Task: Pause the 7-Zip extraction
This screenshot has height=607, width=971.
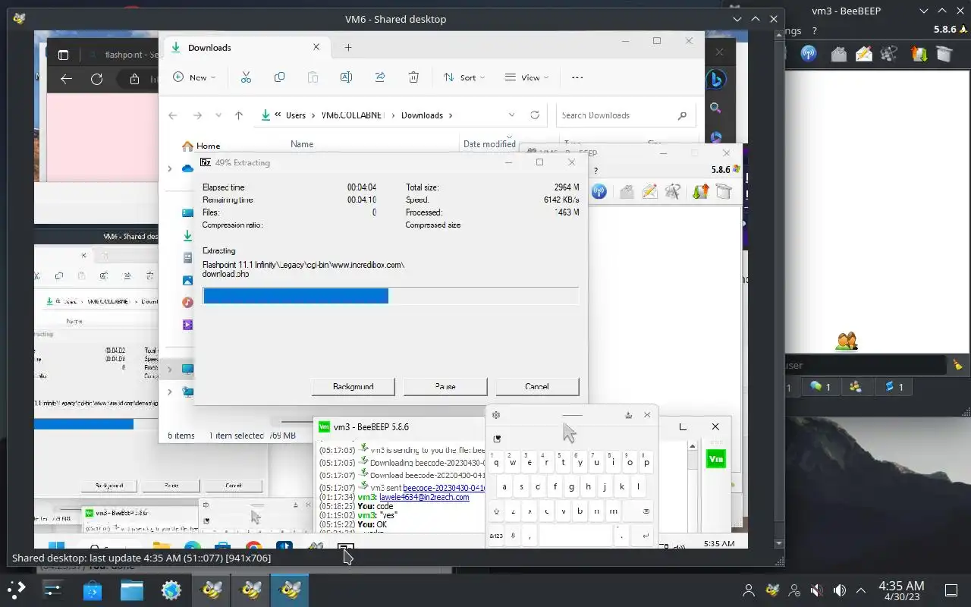Action: tap(445, 386)
